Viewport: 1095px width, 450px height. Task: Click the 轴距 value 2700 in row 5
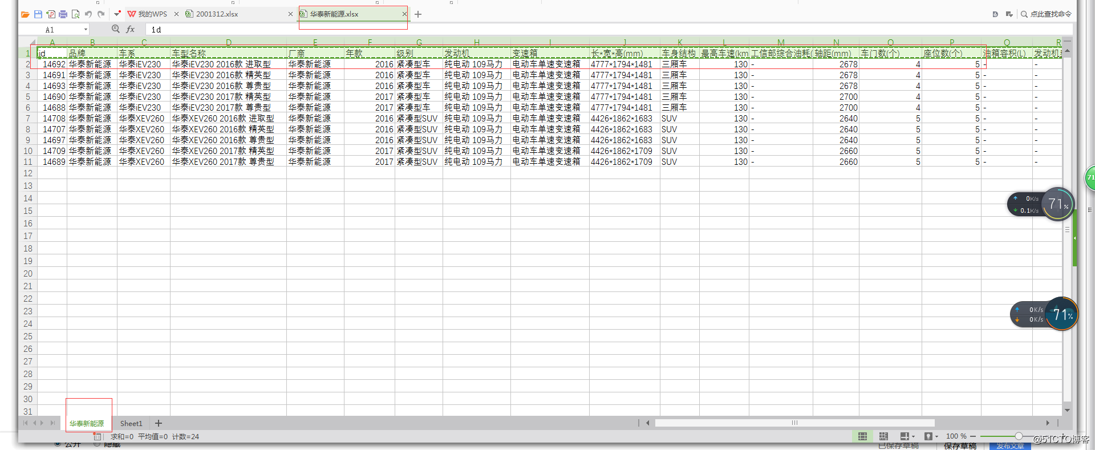pyautogui.click(x=836, y=97)
